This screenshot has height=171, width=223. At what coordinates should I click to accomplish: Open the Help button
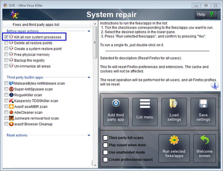pos(206,14)
